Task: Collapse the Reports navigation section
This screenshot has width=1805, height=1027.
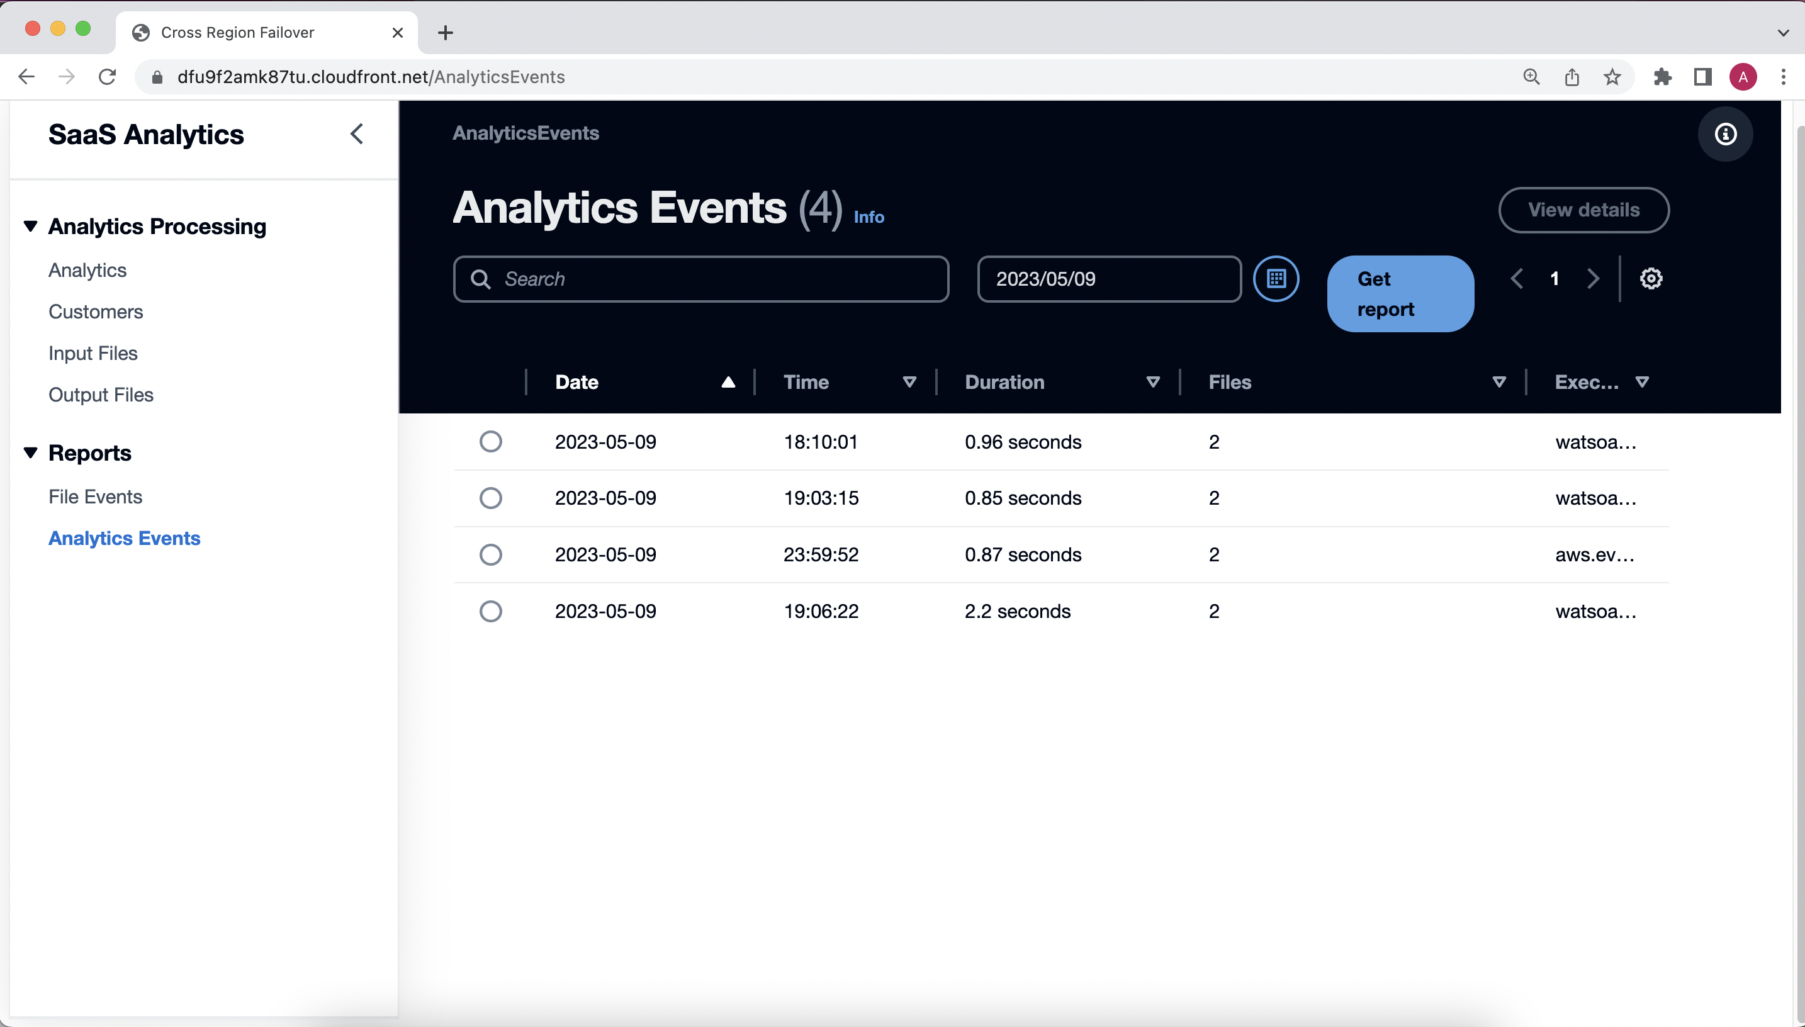Action: (x=30, y=453)
